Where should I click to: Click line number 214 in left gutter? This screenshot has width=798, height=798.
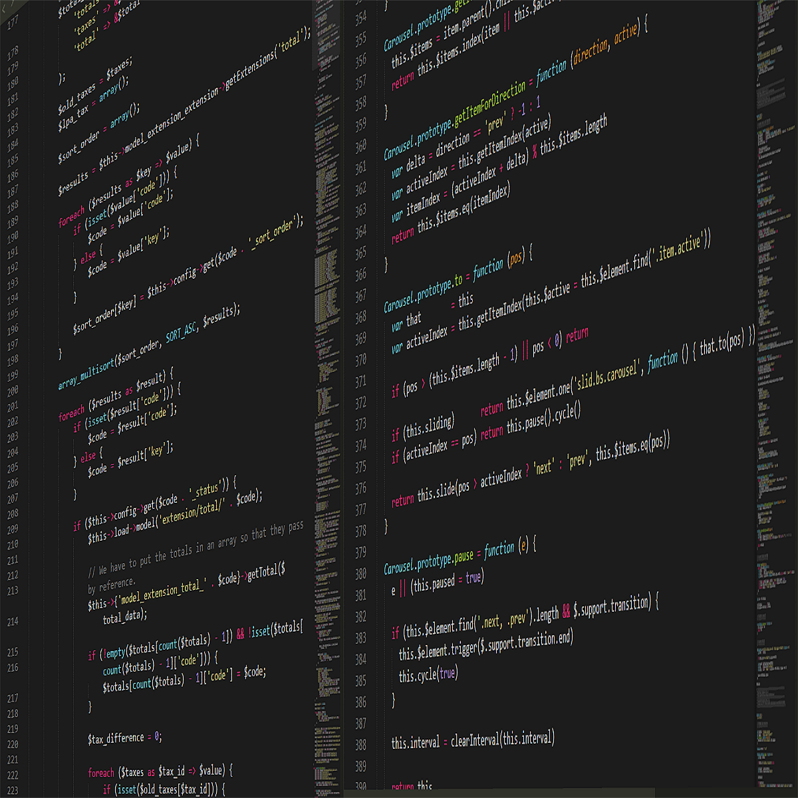click(x=12, y=622)
